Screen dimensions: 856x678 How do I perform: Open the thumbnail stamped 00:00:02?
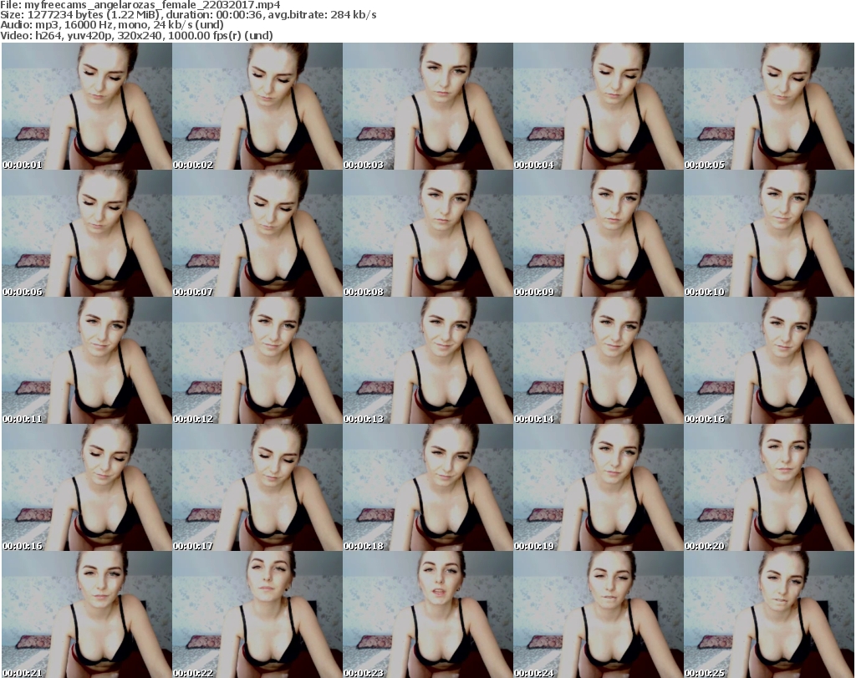(x=257, y=106)
